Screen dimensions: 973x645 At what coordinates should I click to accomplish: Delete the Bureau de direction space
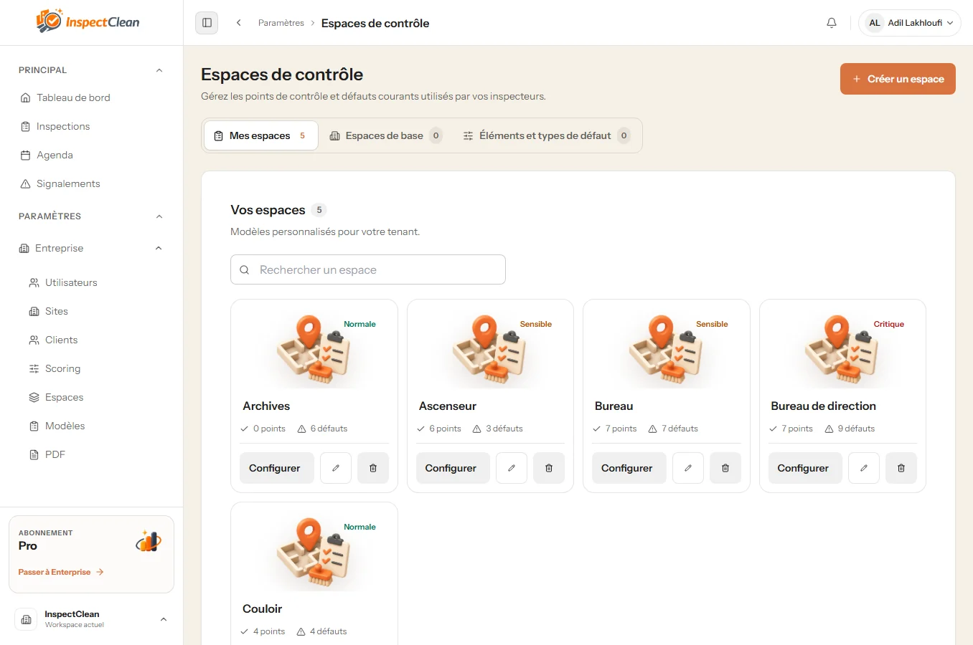click(901, 468)
